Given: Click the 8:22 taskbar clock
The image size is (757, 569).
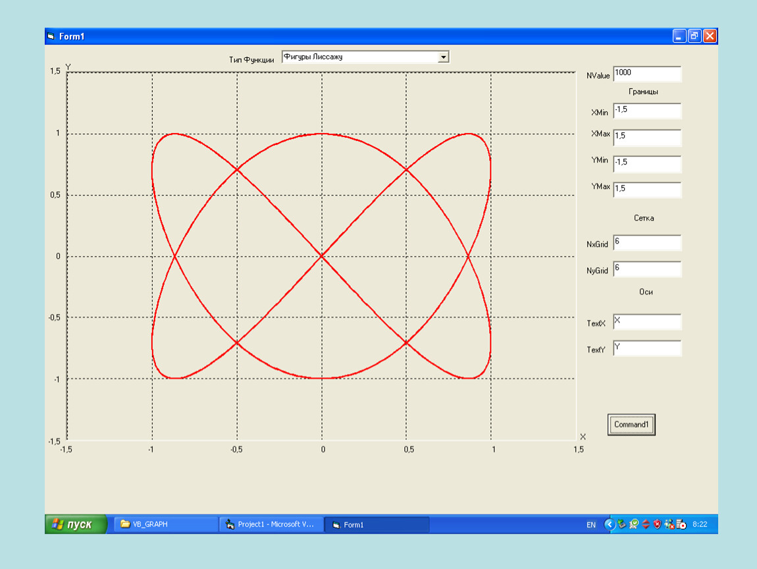Looking at the screenshot, I should pos(700,525).
